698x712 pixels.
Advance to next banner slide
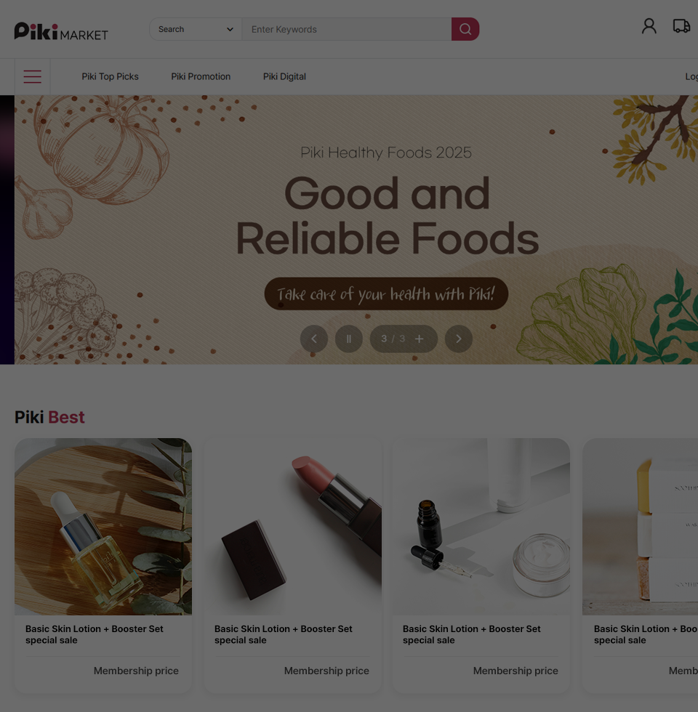(459, 339)
